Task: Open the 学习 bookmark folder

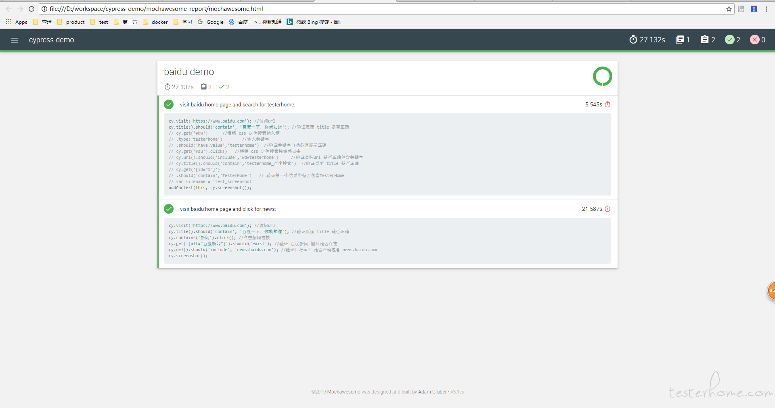Action: pyautogui.click(x=183, y=22)
